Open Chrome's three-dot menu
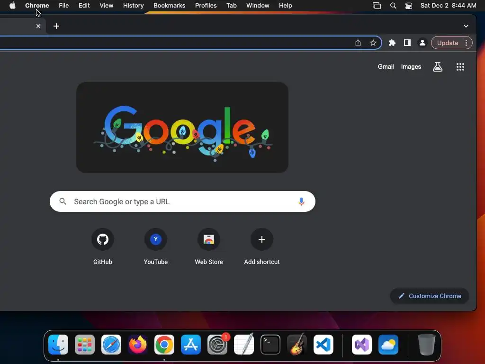485x364 pixels. pyautogui.click(x=466, y=43)
